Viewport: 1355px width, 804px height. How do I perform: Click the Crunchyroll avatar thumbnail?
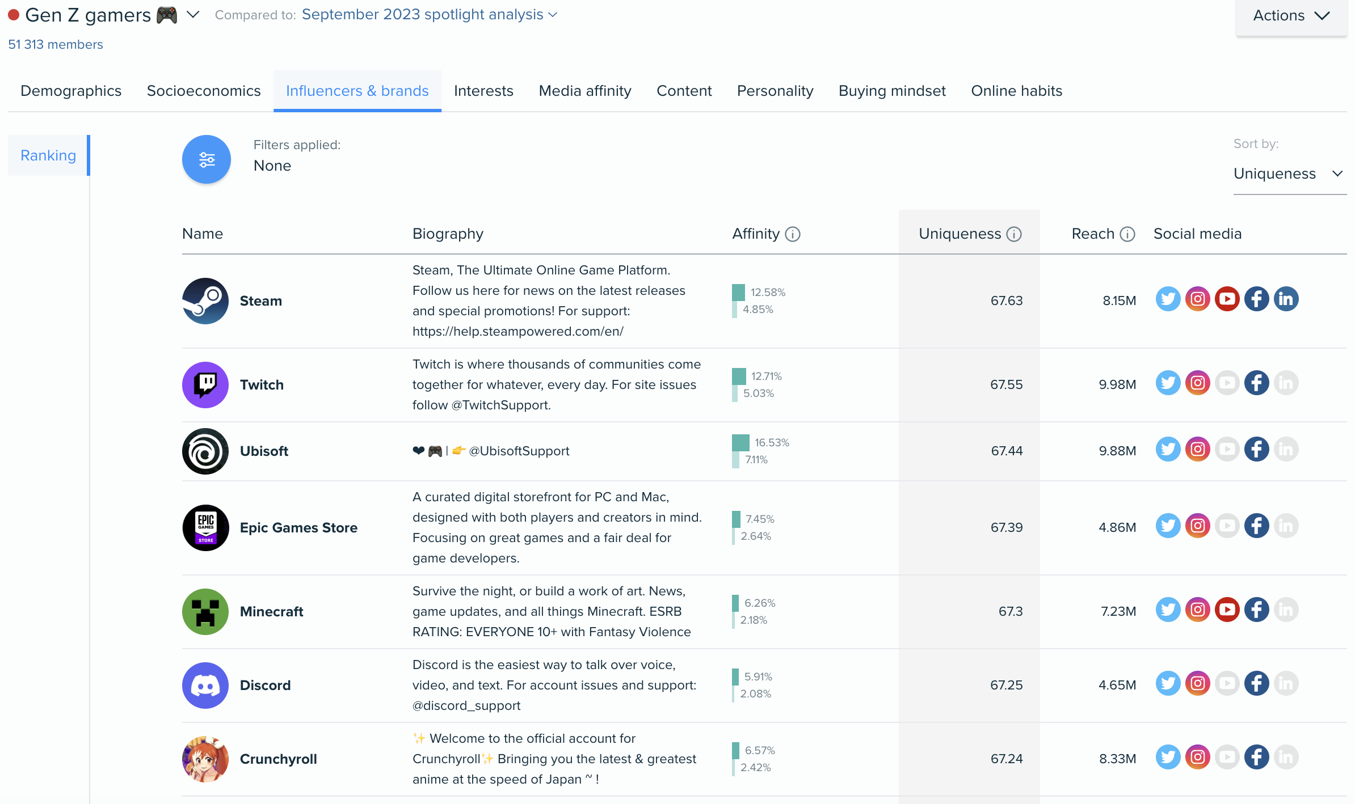pos(205,759)
